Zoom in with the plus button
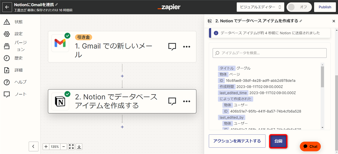 click(x=46, y=147)
